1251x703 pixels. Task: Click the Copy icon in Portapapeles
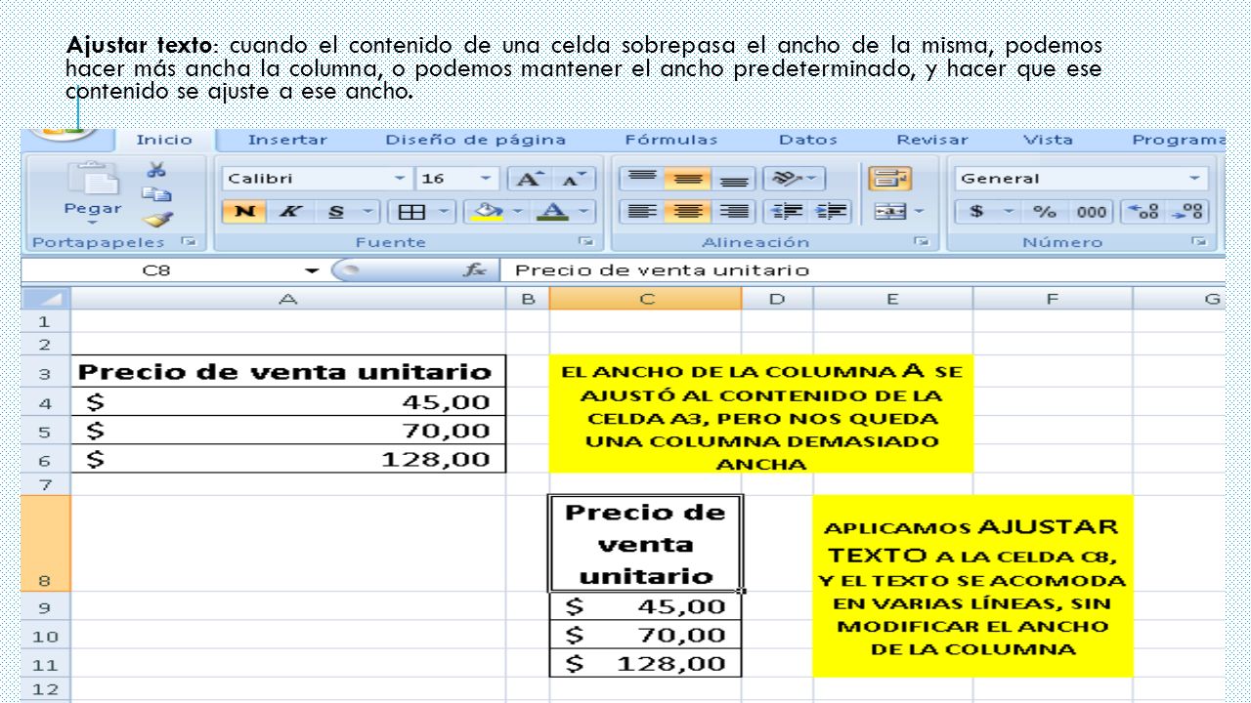154,192
